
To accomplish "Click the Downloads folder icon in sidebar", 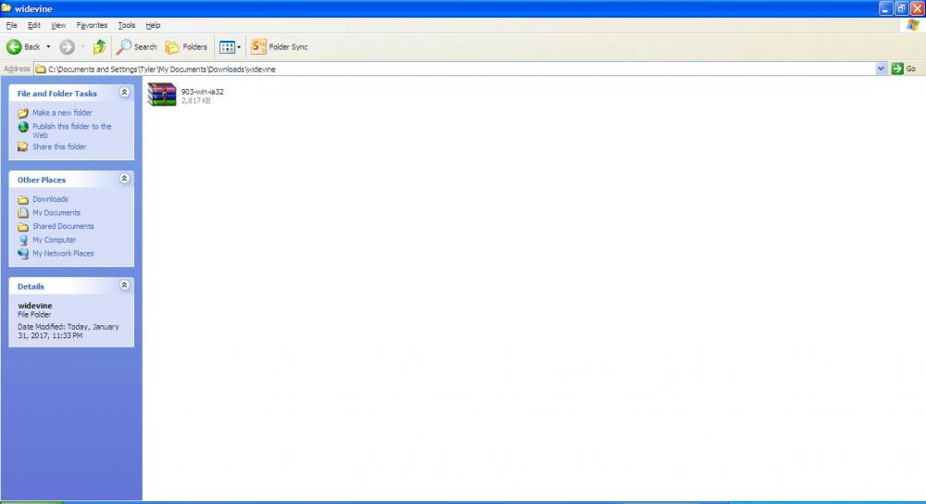I will 23,200.
